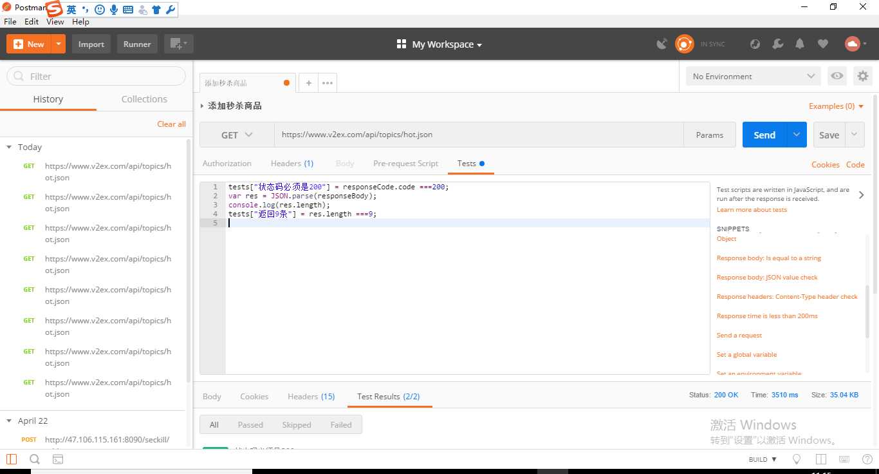
Task: Switch to the Headers (1) request tab
Action: point(292,164)
